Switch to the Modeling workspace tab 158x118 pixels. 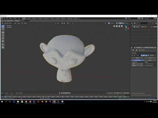[29, 19]
